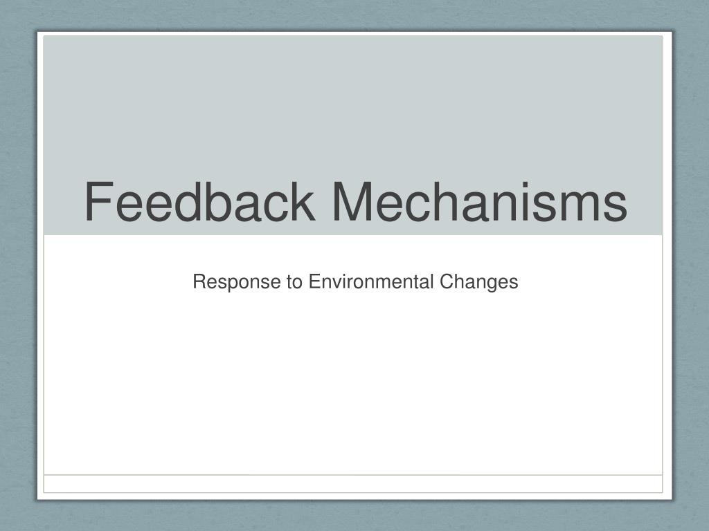The width and height of the screenshot is (709, 531).
Task: Click capital E of Environmental
Action: coord(314,282)
